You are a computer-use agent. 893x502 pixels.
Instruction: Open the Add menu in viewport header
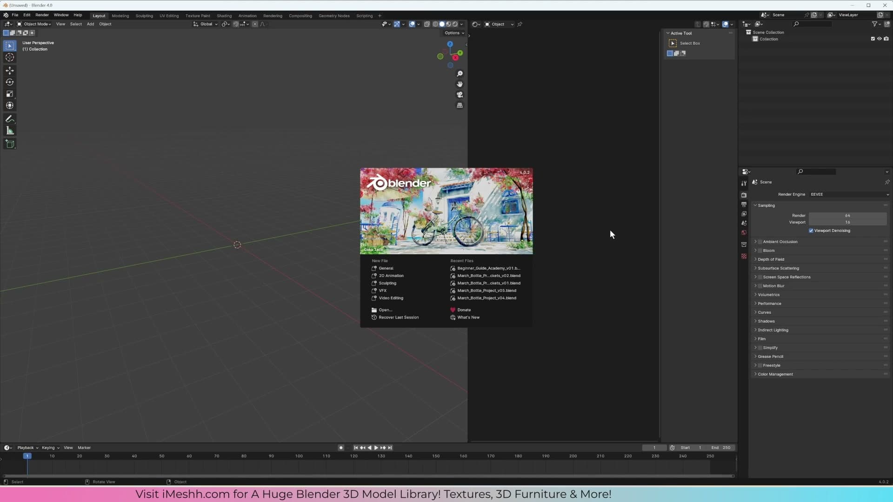(x=90, y=24)
